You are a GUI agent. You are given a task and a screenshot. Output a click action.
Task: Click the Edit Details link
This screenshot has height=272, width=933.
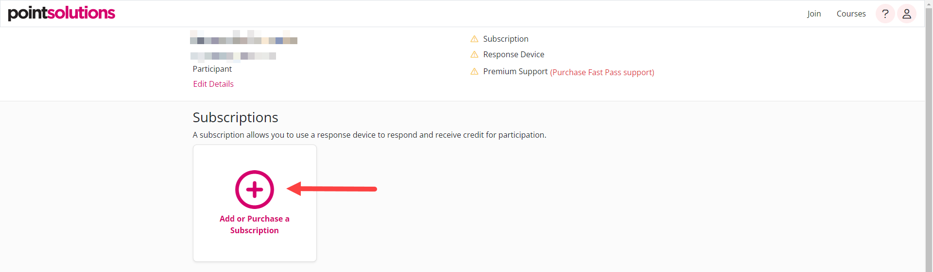[x=213, y=84]
